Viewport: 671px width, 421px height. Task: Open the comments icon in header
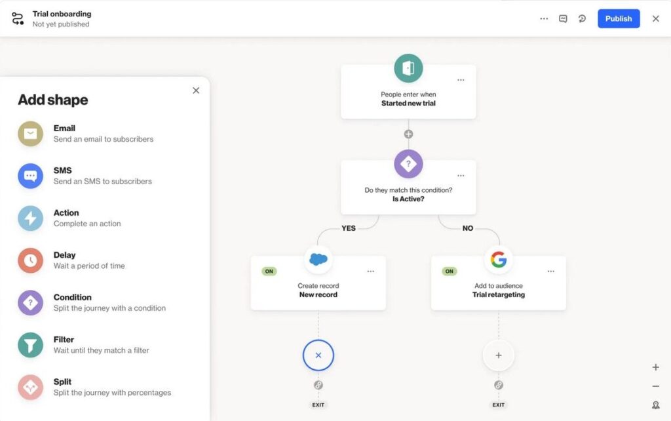pos(563,19)
